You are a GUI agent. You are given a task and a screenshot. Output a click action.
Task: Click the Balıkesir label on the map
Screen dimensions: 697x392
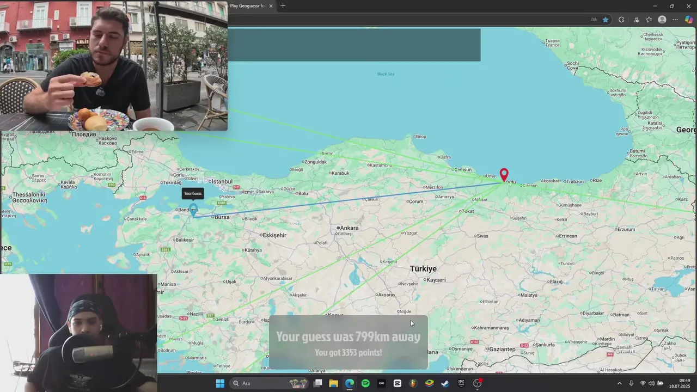point(184,240)
